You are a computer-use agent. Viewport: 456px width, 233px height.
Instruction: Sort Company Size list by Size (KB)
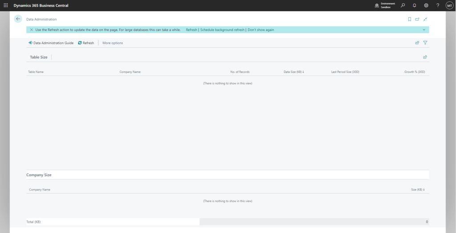(418, 189)
